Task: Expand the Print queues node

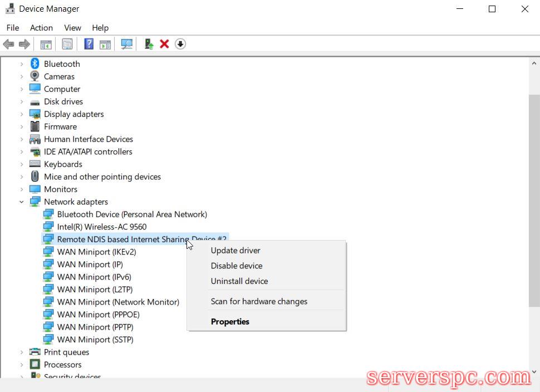Action: coord(22,352)
